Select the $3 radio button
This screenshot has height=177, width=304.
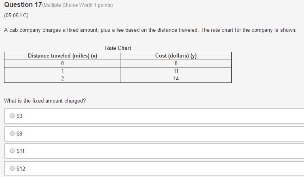pos(12,115)
